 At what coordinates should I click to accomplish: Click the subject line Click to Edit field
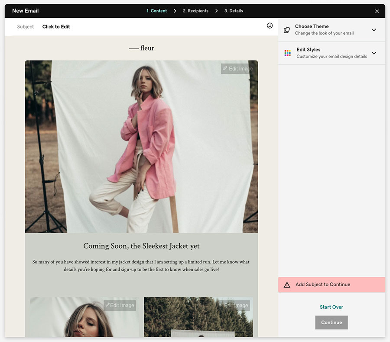(56, 26)
